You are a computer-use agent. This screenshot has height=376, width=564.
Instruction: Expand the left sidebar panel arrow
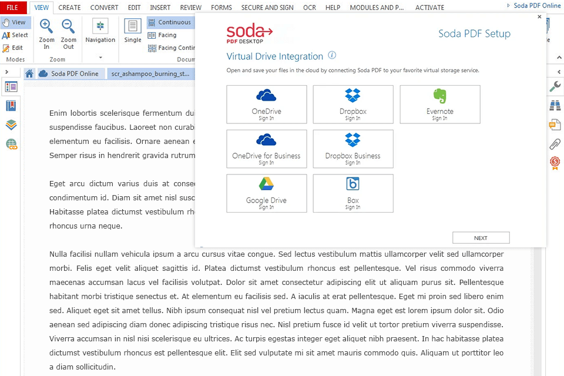tap(7, 72)
